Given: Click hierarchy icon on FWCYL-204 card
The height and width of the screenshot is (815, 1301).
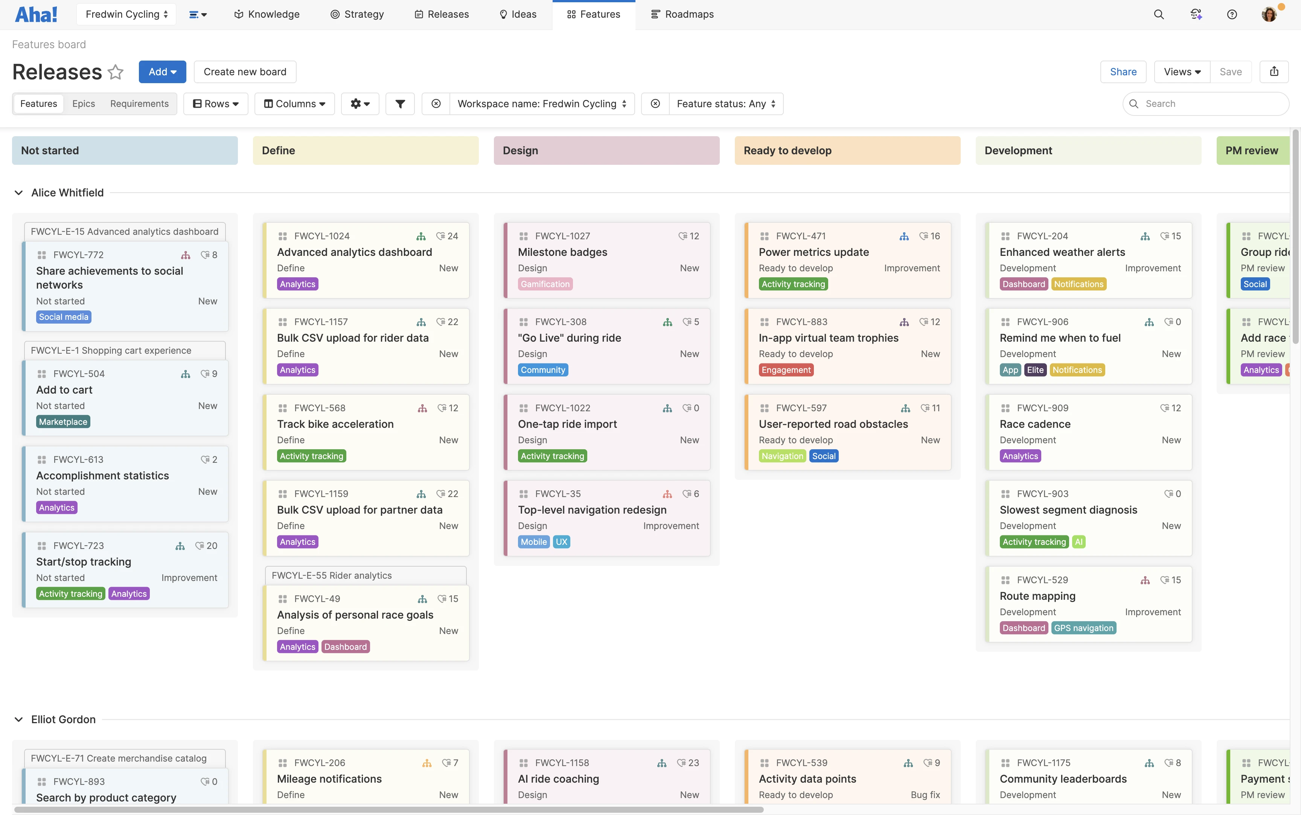Looking at the screenshot, I should click(x=1145, y=236).
